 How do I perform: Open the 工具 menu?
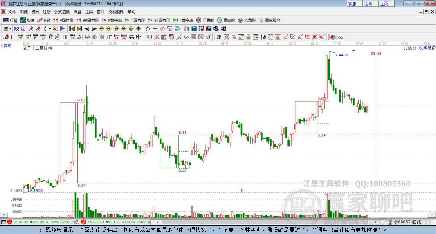click(89, 11)
